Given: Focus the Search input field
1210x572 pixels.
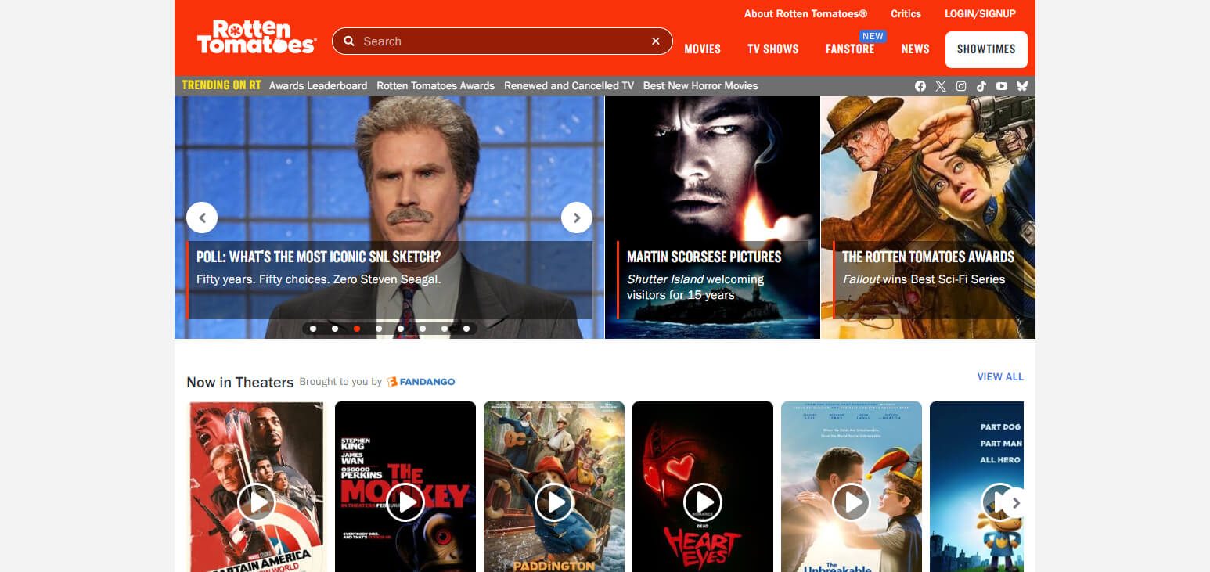Looking at the screenshot, I should [x=502, y=41].
